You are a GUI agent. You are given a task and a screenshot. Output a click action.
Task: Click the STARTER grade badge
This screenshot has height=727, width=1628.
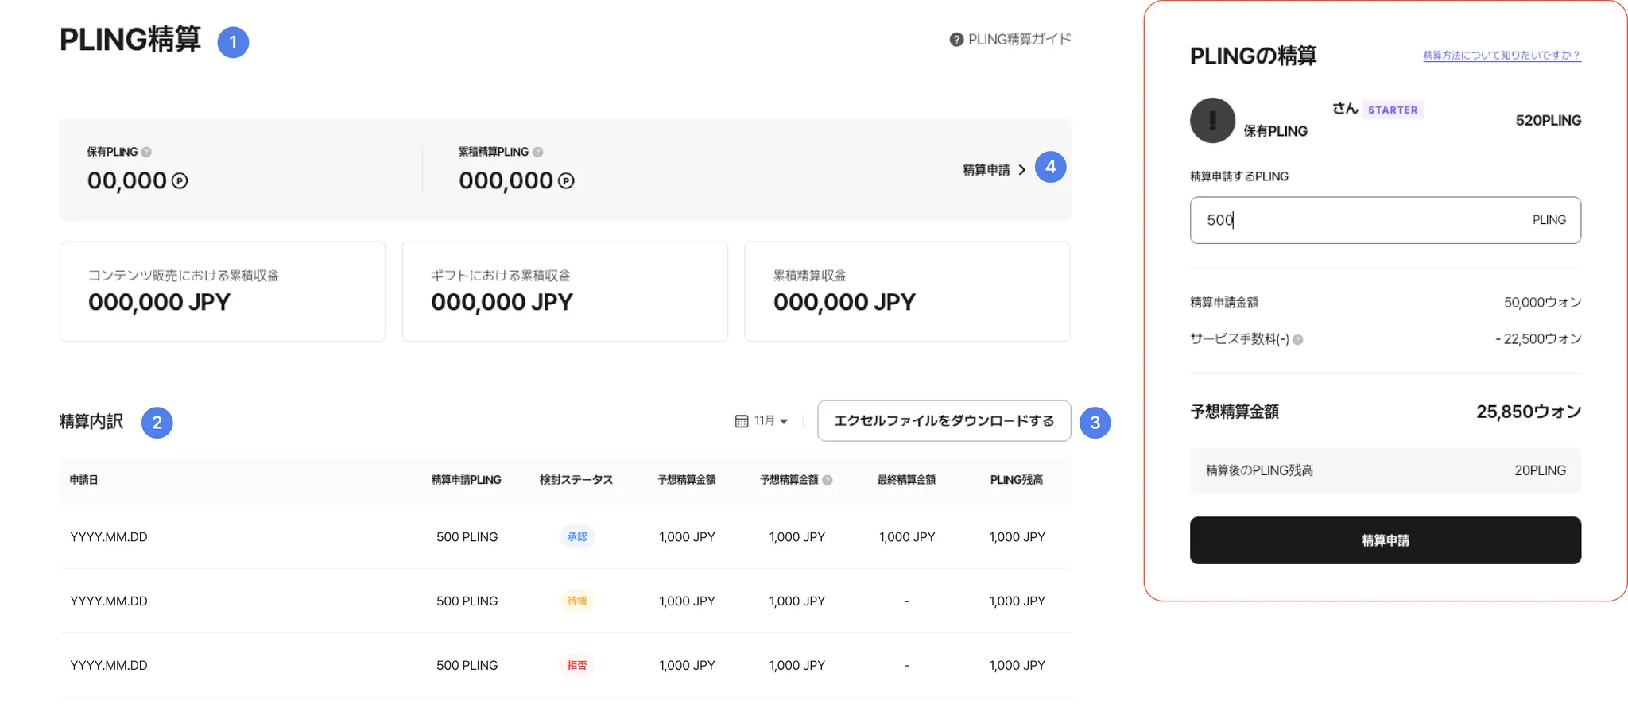pyautogui.click(x=1393, y=110)
